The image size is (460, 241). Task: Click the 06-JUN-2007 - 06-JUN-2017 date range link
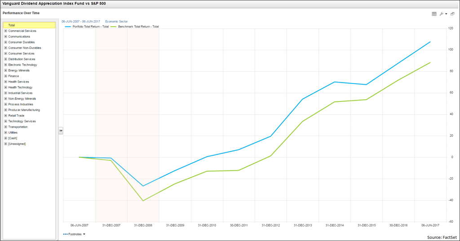coord(81,22)
